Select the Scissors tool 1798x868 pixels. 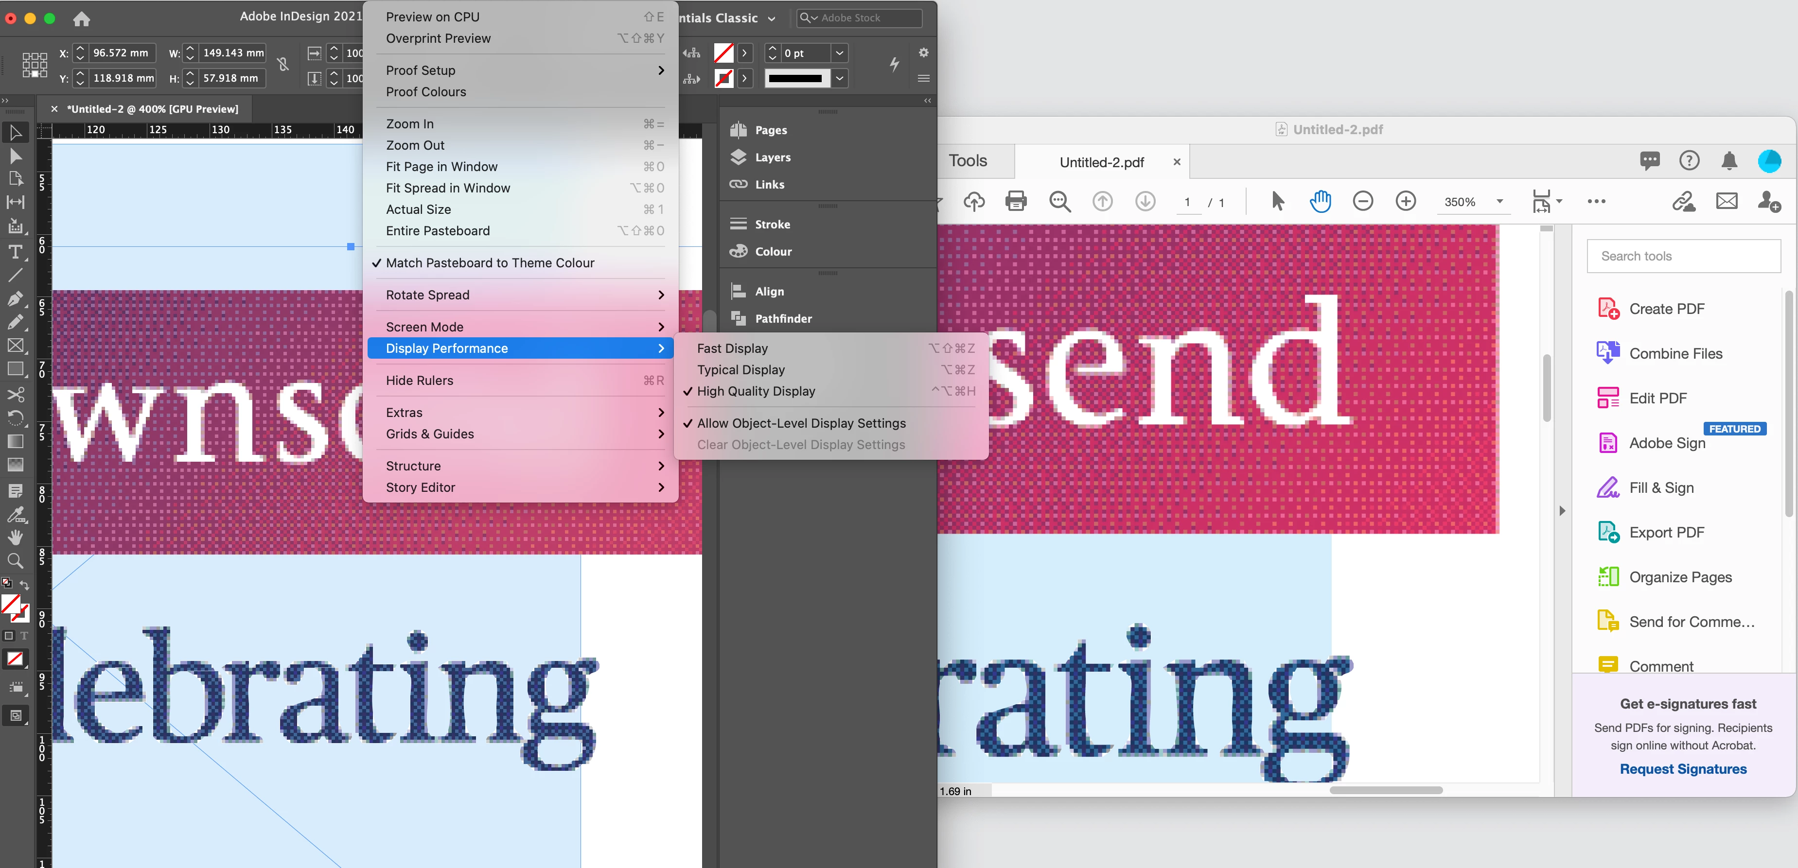coord(16,394)
